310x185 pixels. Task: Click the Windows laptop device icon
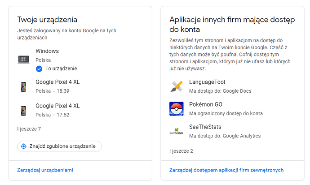[x=24, y=59]
